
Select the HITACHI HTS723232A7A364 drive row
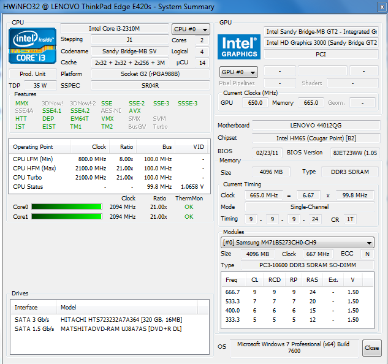pos(110,319)
